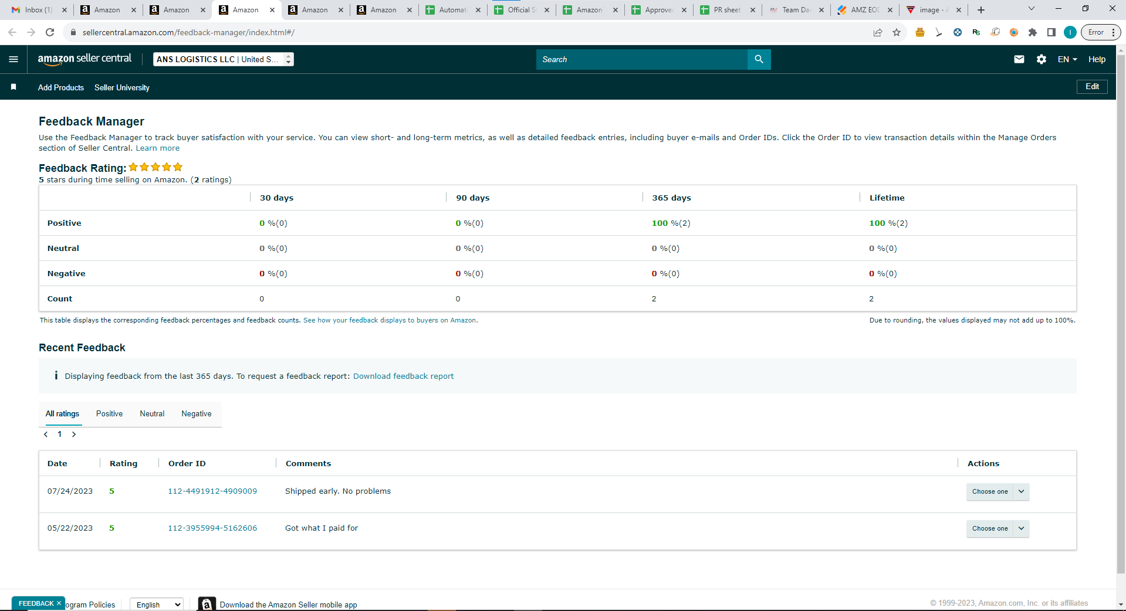Image resolution: width=1126 pixels, height=611 pixels.
Task: Bookmark this page with the star icon
Action: 897,32
